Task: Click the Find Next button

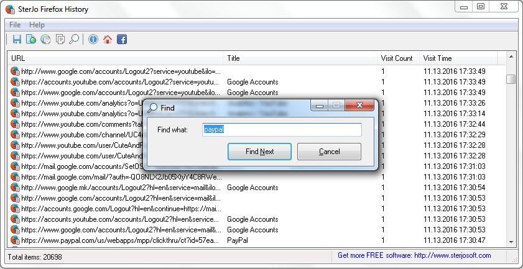Action: [x=259, y=152]
